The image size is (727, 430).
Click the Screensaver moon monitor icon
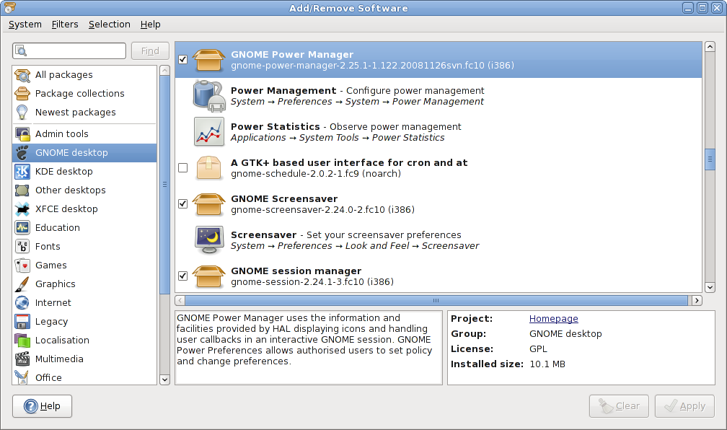(208, 240)
